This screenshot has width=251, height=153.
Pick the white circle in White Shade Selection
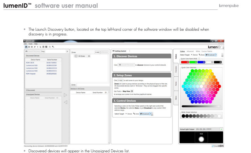219,116
